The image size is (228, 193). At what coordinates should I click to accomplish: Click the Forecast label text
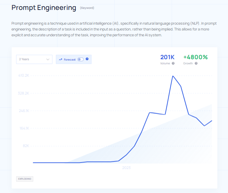click(70, 60)
